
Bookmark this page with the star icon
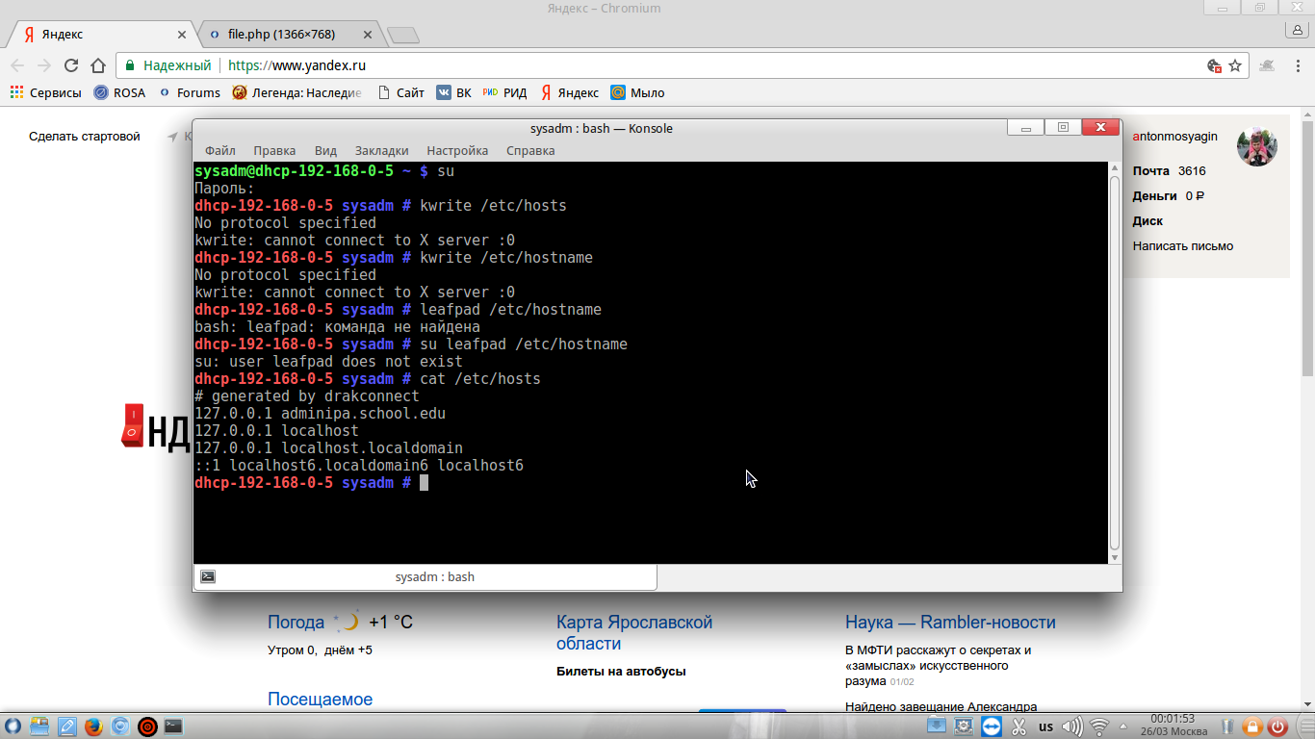click(x=1235, y=65)
